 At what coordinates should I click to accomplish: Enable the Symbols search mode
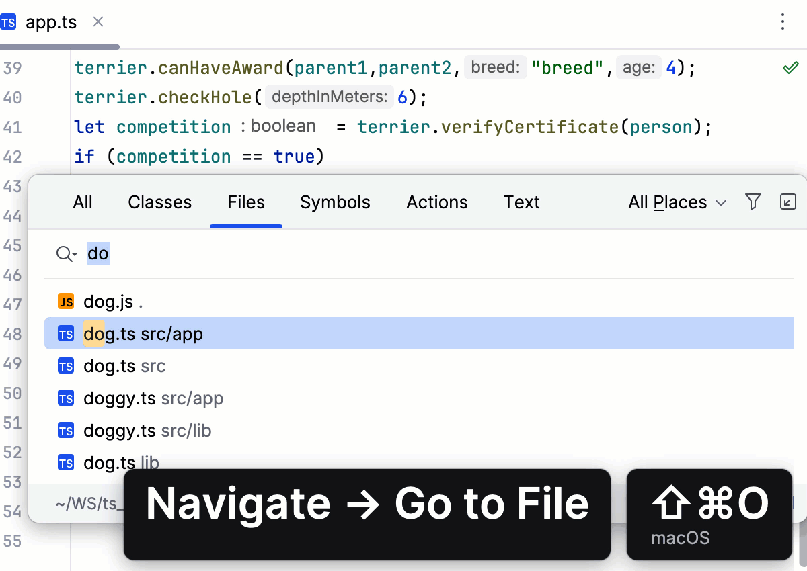[335, 202]
